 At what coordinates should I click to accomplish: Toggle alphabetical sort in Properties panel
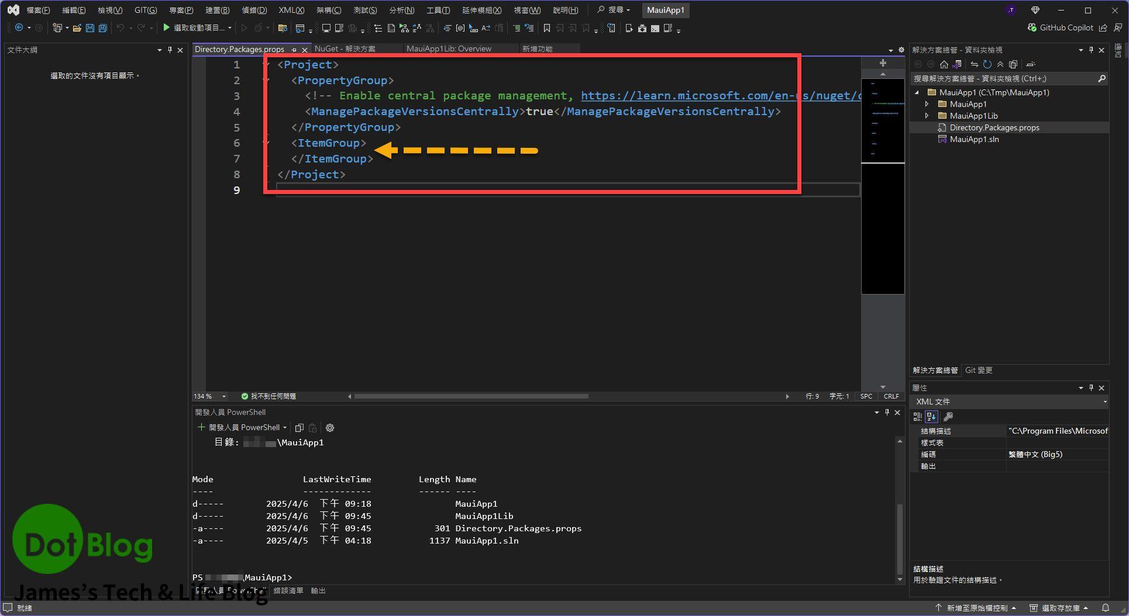(x=932, y=417)
